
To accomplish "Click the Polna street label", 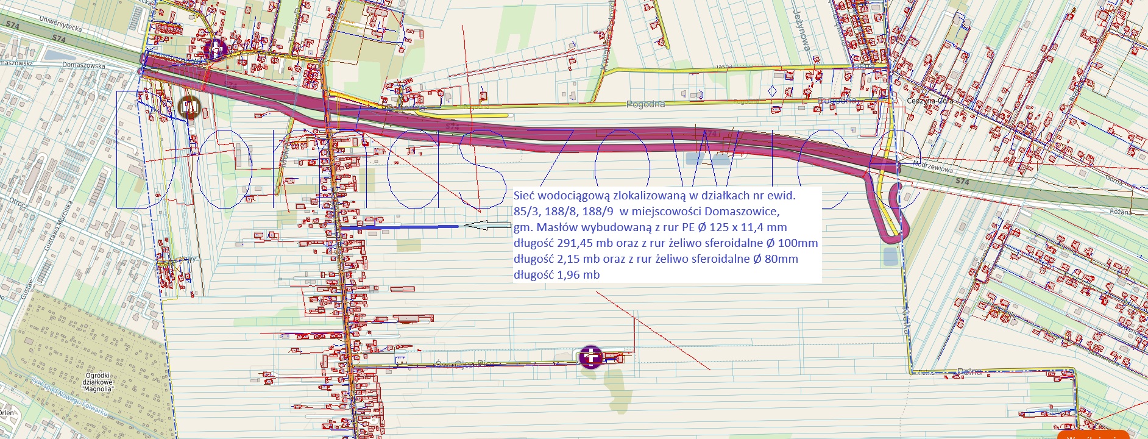I will click(x=969, y=371).
